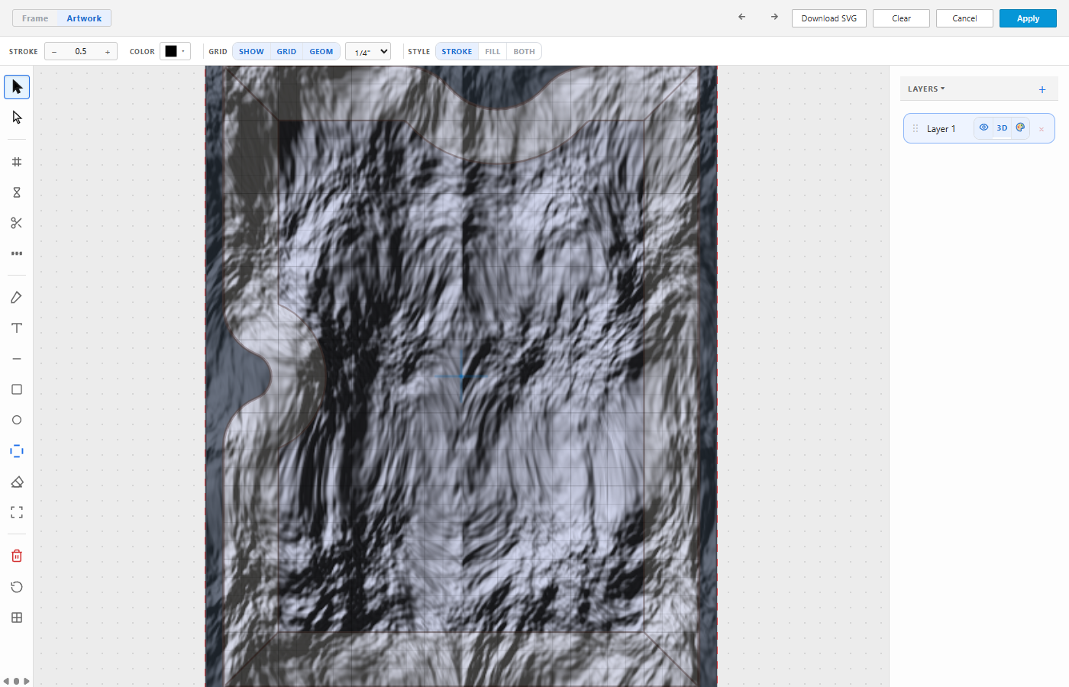1069x687 pixels.
Task: Select the black arrow selection tool
Action: (x=17, y=87)
